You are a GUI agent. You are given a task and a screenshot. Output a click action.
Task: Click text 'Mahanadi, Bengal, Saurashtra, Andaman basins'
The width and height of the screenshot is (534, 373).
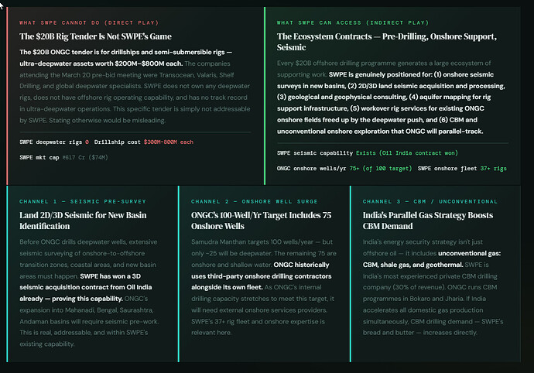(87, 316)
